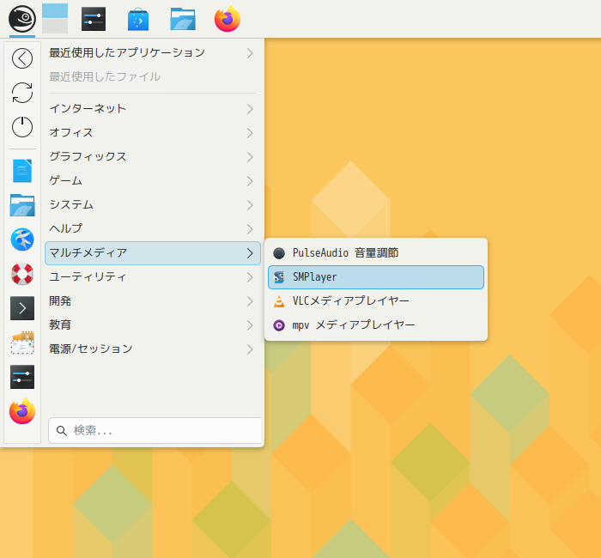
Task: Expand the ユーティリティ category arrow
Action: (x=250, y=277)
